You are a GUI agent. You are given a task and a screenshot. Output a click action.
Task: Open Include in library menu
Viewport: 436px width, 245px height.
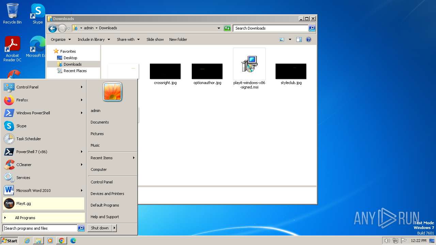94,39
